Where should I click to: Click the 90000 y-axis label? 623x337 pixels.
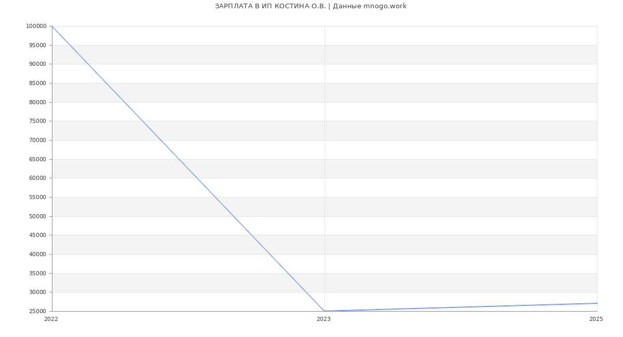(37, 64)
